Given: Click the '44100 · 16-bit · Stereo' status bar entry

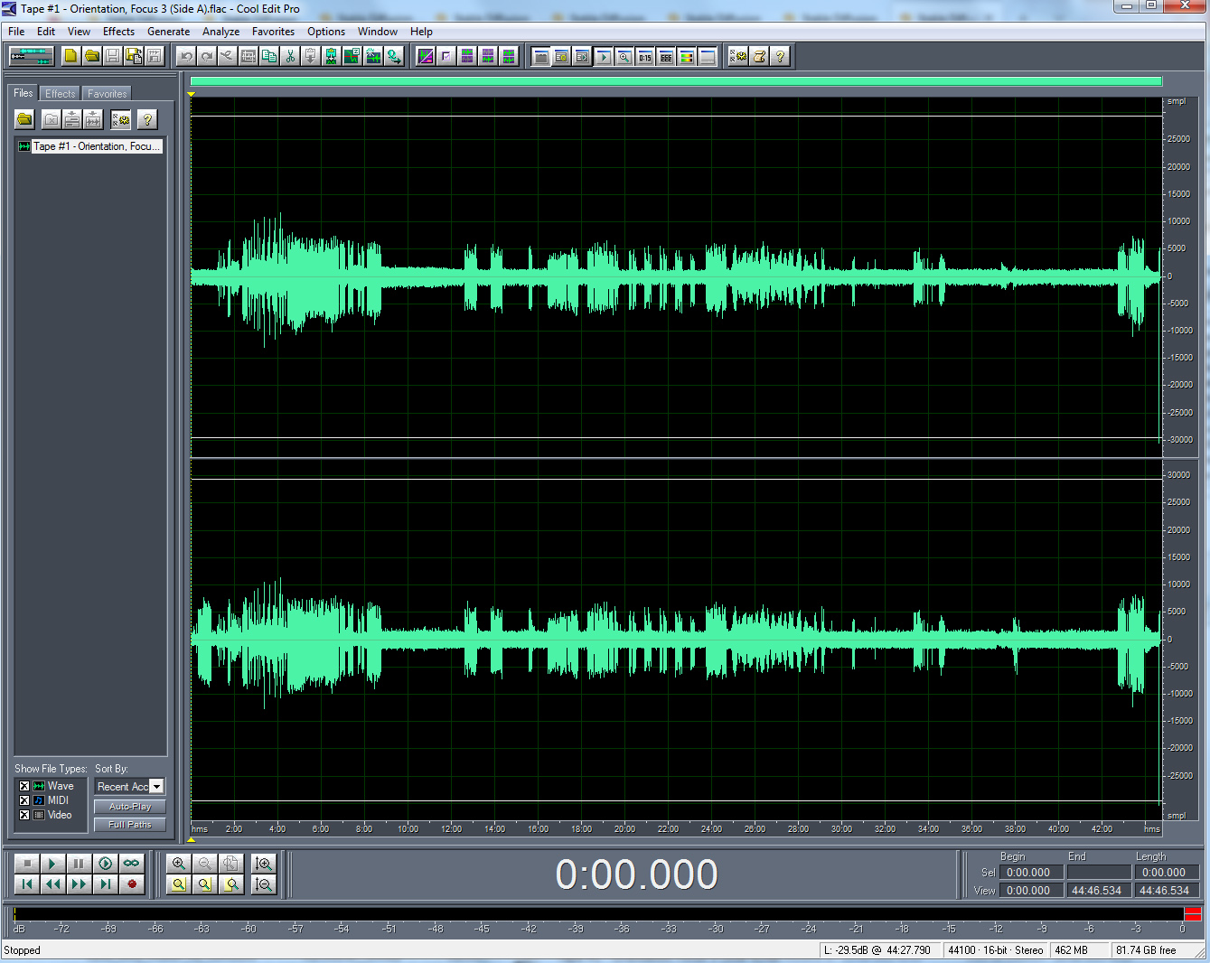Looking at the screenshot, I should point(995,950).
